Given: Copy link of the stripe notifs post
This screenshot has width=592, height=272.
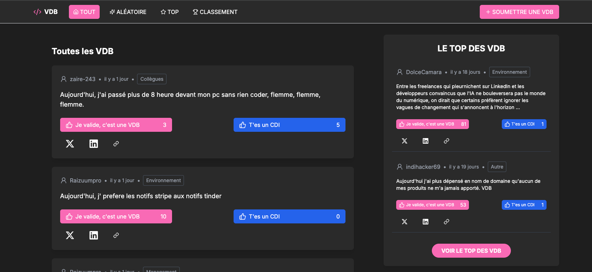Looking at the screenshot, I should [116, 235].
